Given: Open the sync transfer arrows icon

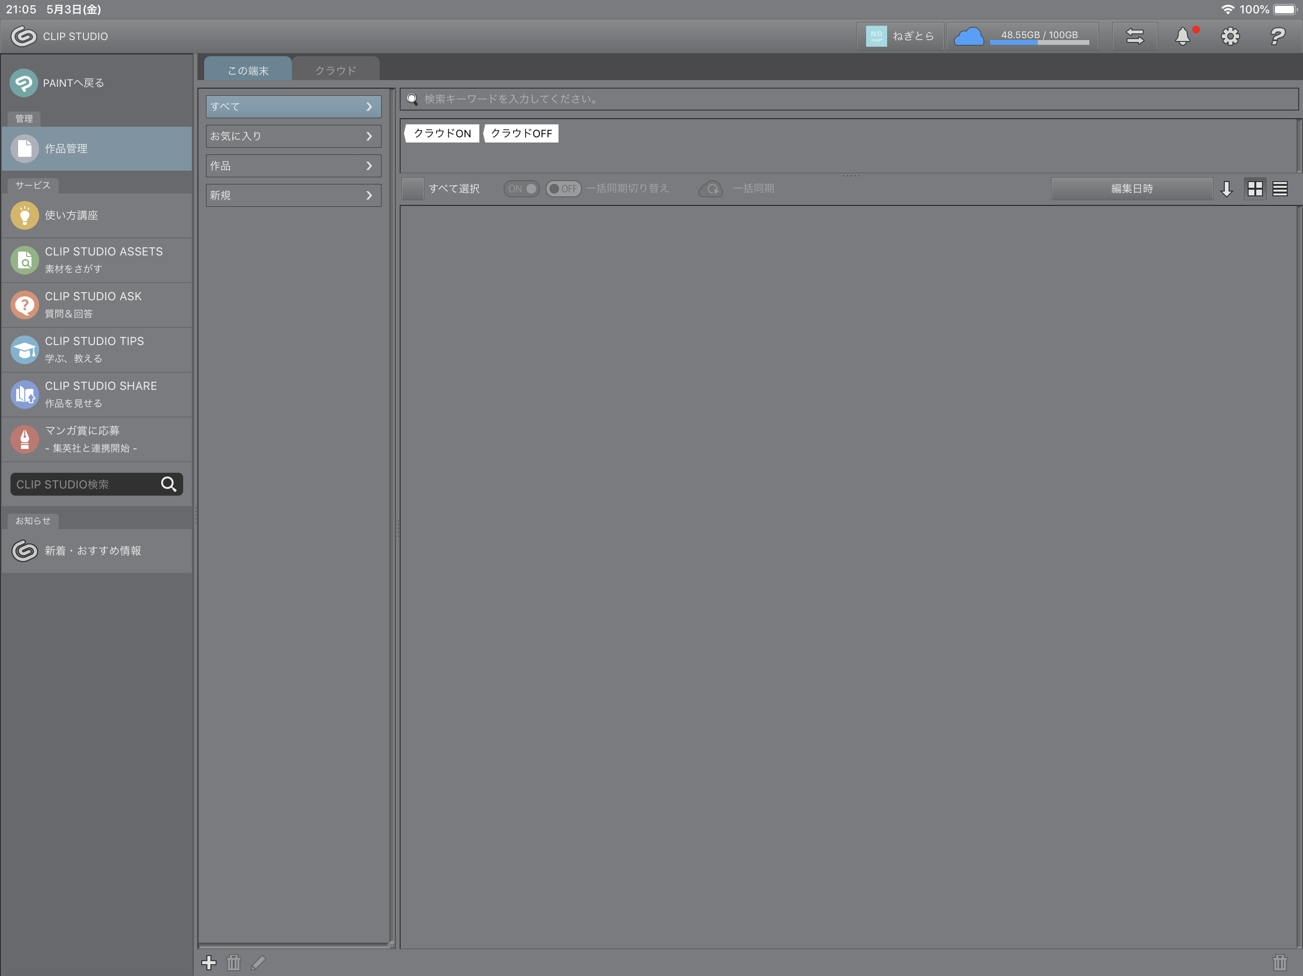Looking at the screenshot, I should click(x=1135, y=37).
